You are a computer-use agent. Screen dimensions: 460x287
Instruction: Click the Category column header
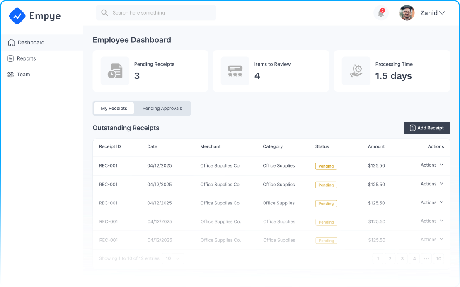(273, 146)
